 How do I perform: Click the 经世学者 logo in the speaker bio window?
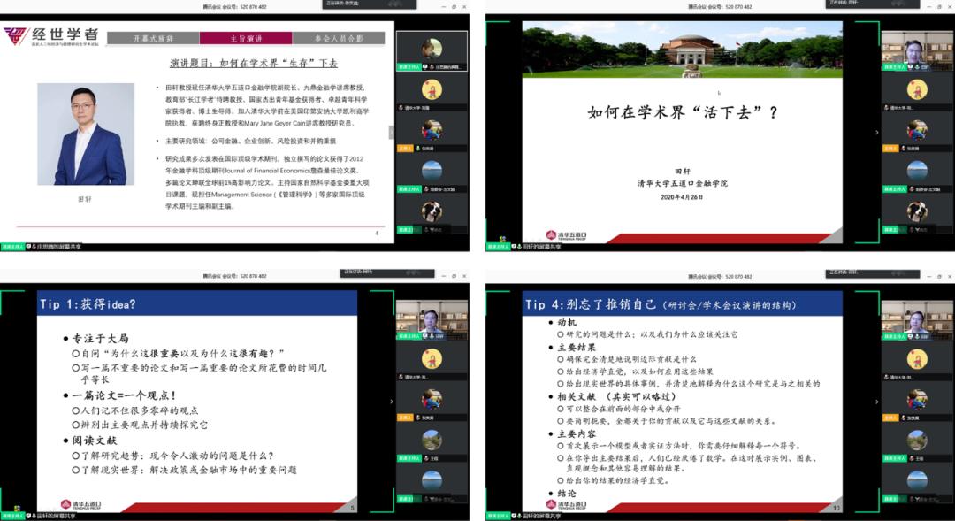point(50,36)
